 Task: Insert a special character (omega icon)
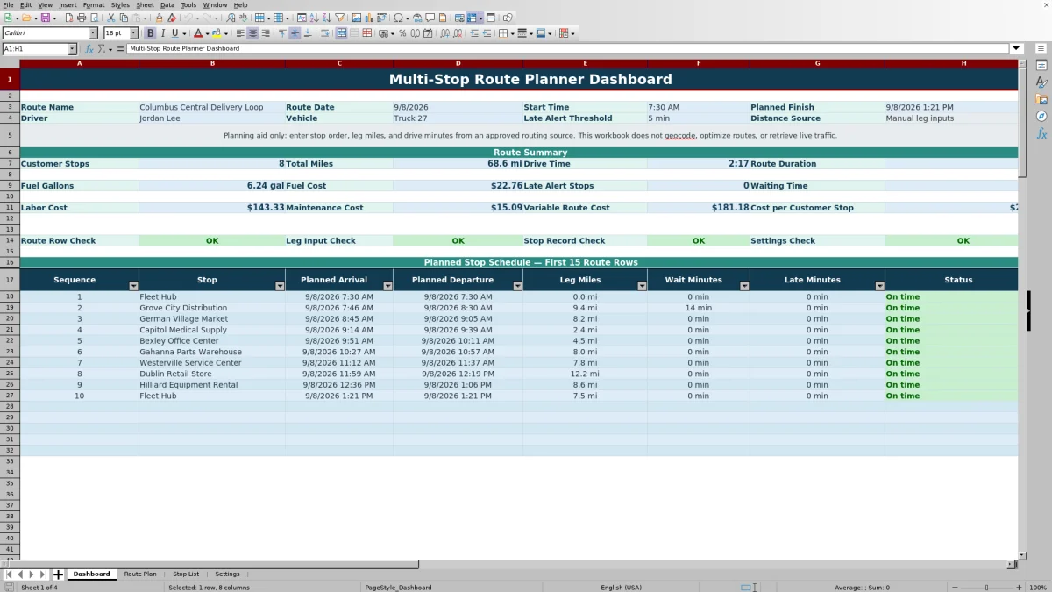point(398,18)
